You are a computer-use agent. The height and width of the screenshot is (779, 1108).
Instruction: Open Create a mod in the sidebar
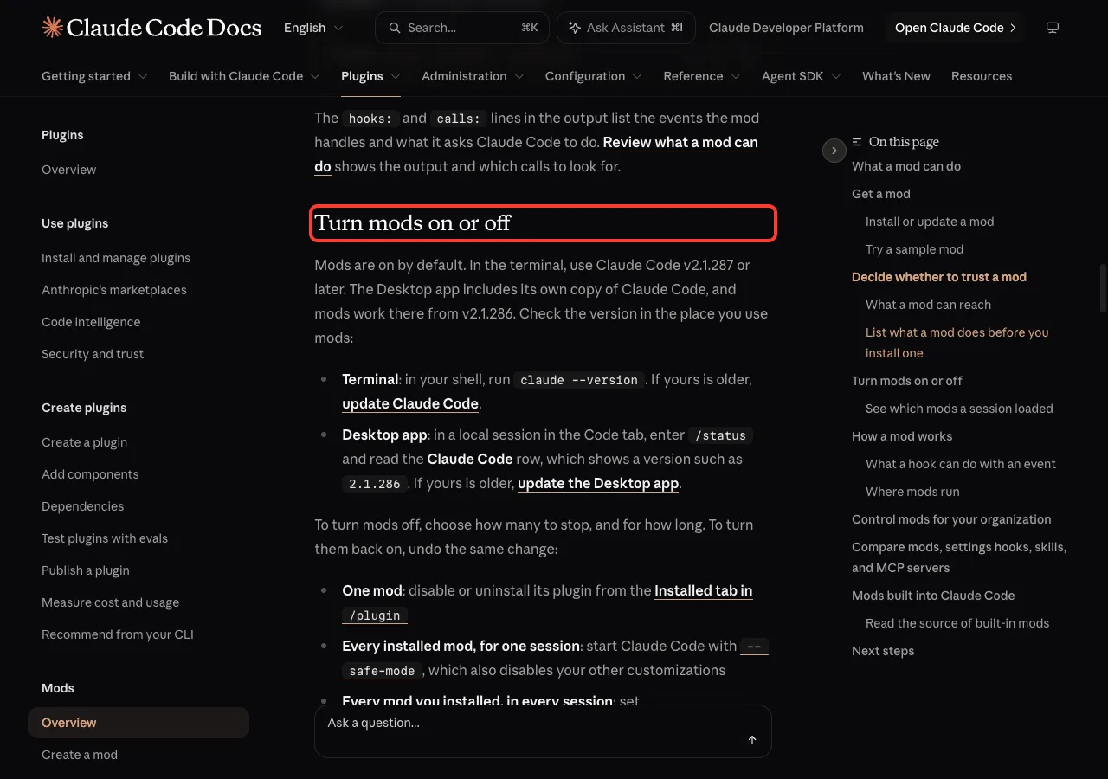pos(80,755)
